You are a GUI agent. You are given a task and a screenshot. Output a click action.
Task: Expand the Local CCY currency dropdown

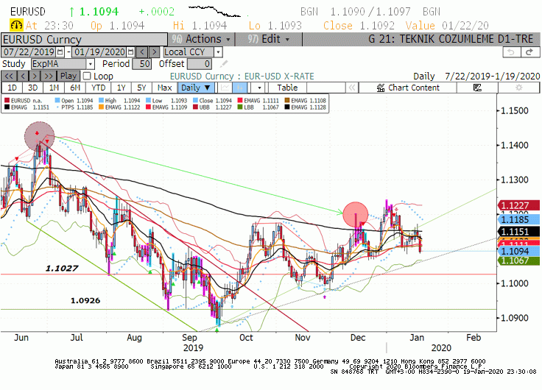tap(218, 52)
